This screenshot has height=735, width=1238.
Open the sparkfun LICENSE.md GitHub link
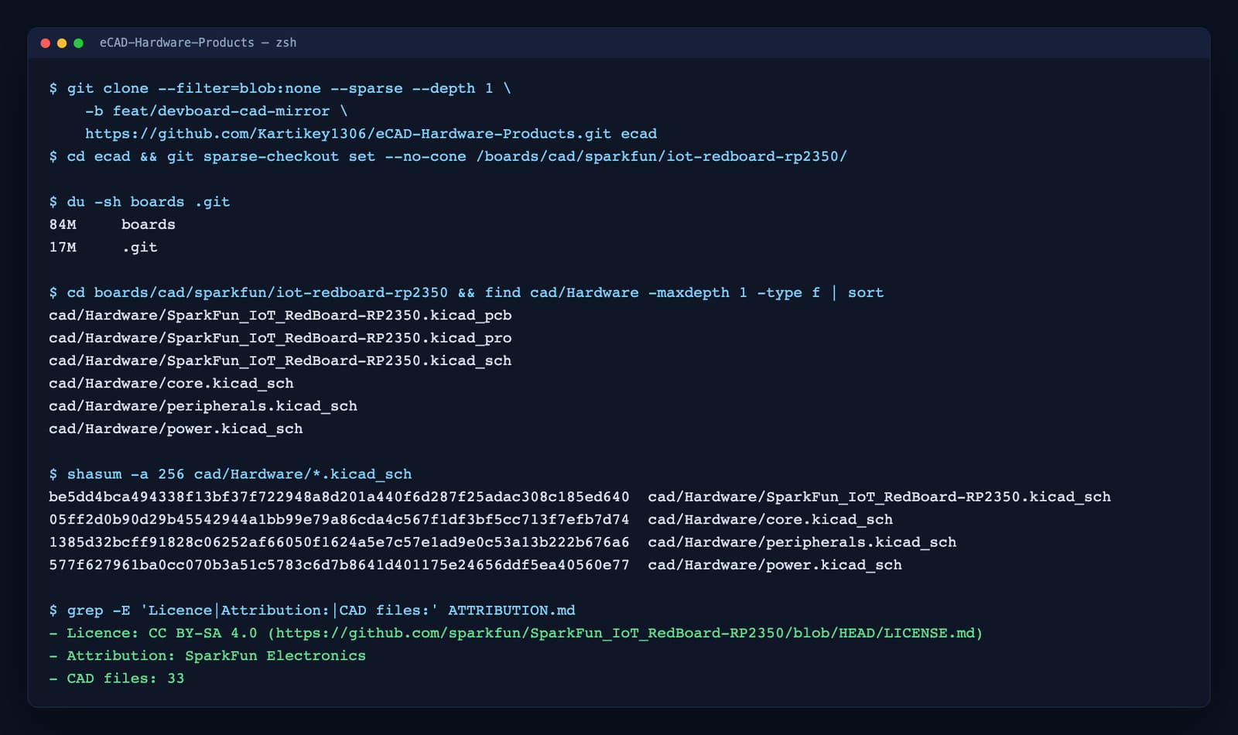point(626,633)
